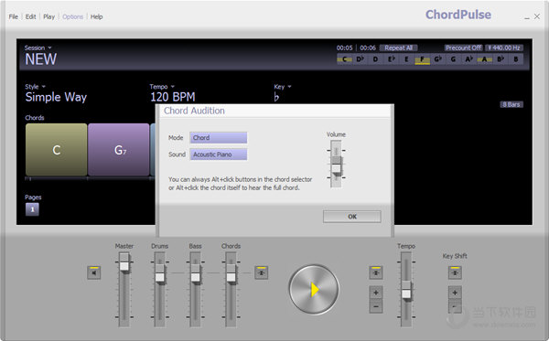This screenshot has height=341, width=549.
Task: Open the Play menu
Action: point(49,16)
